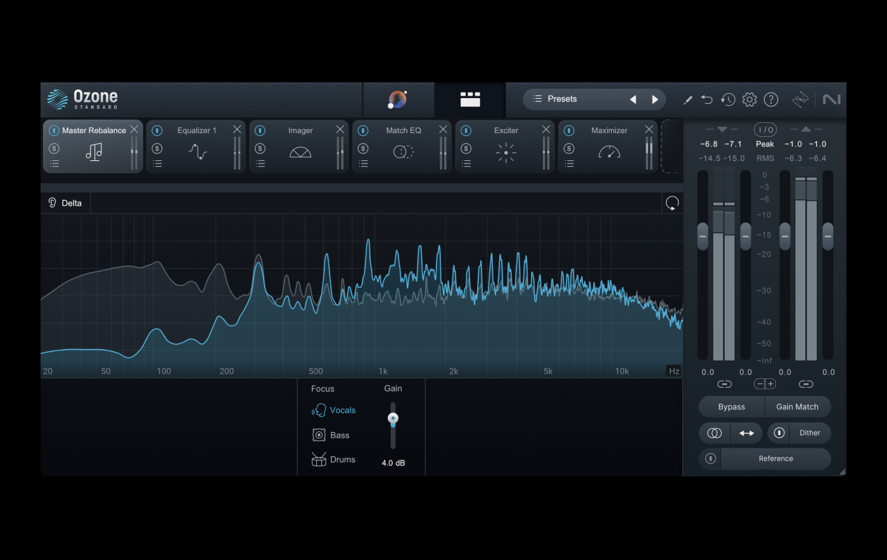This screenshot has height=560, width=887.
Task: Select the Imager module icon
Action: pos(300,153)
